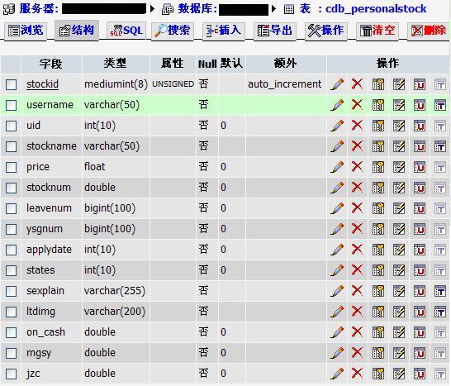Click the 清空 (Empty) table tab
451x386 pixels.
click(x=377, y=31)
